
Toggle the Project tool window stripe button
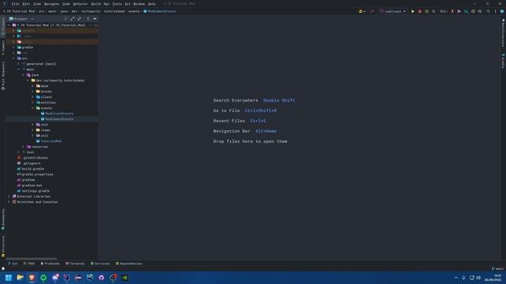click(3, 26)
